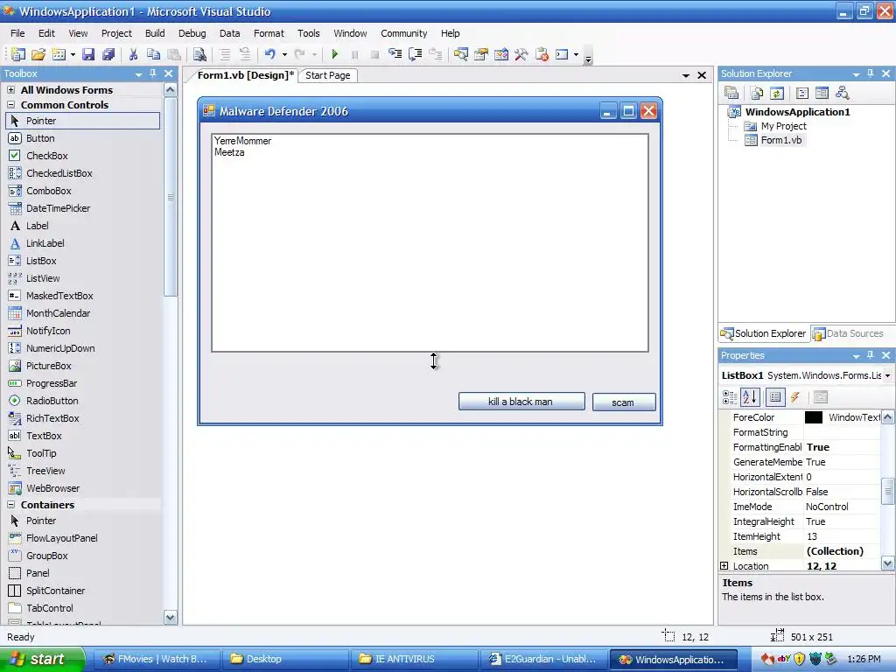This screenshot has height=672, width=896.
Task: Open the Debug menu
Action: coord(192,33)
